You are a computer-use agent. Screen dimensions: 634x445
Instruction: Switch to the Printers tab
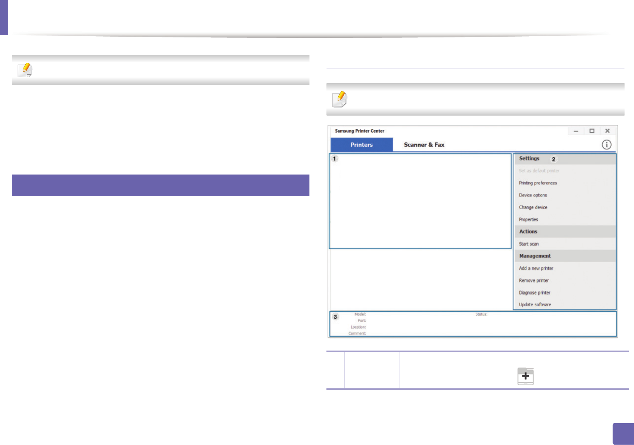[x=362, y=145]
